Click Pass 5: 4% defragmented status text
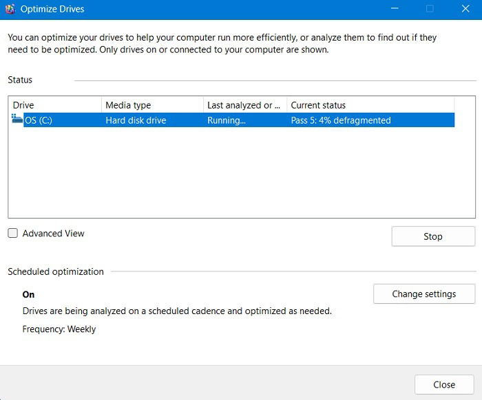 click(341, 120)
